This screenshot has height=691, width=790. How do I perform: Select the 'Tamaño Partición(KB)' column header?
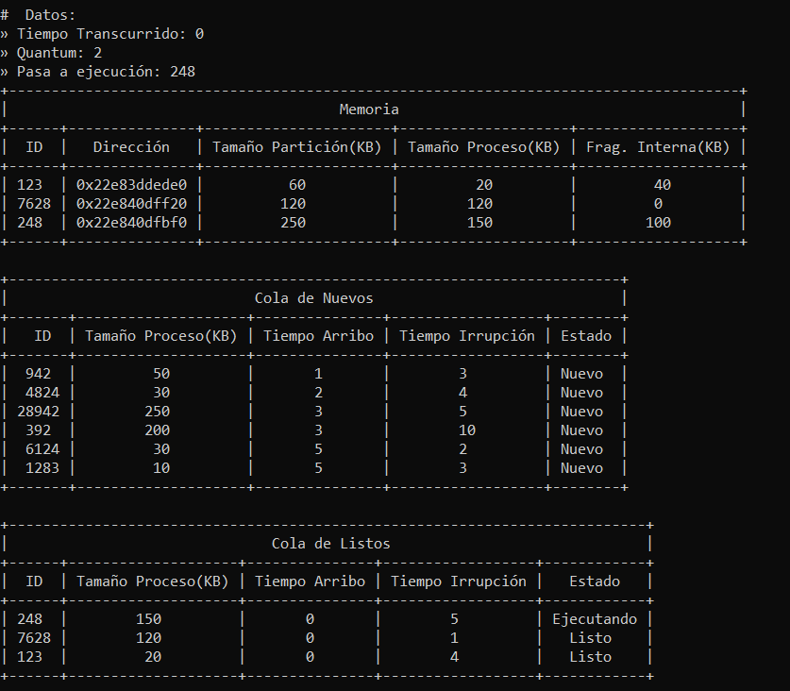(296, 147)
